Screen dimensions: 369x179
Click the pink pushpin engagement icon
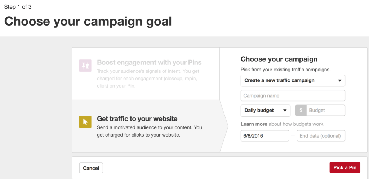(x=85, y=66)
